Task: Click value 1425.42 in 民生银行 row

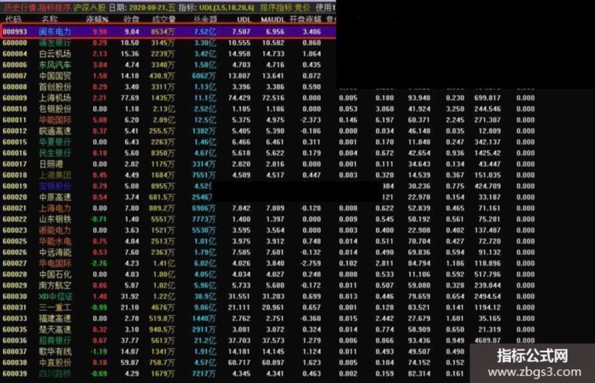Action: (487, 153)
